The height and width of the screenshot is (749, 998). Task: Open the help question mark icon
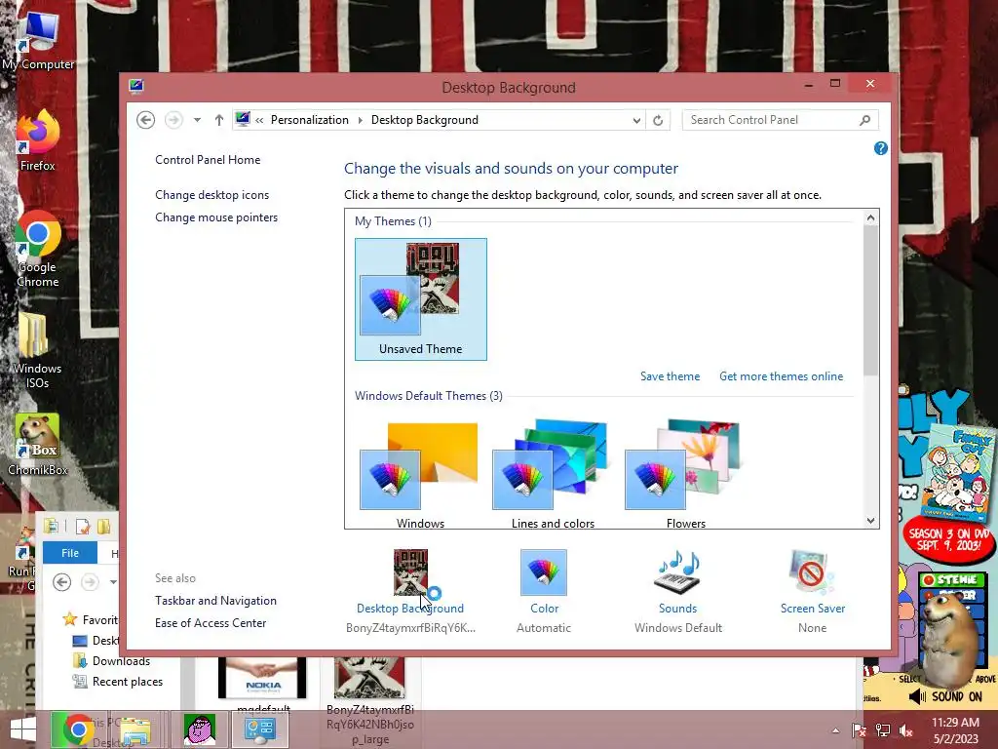click(880, 148)
